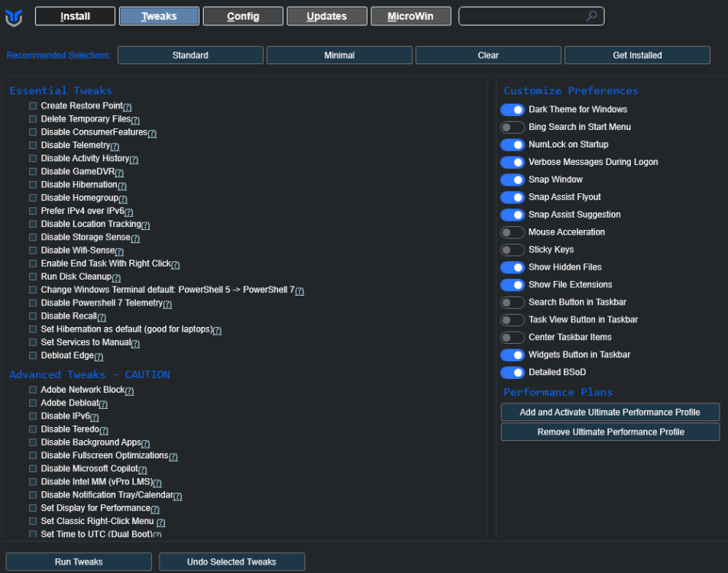
Task: Open help (?) for Run Disk Cleanup
Action: click(116, 277)
